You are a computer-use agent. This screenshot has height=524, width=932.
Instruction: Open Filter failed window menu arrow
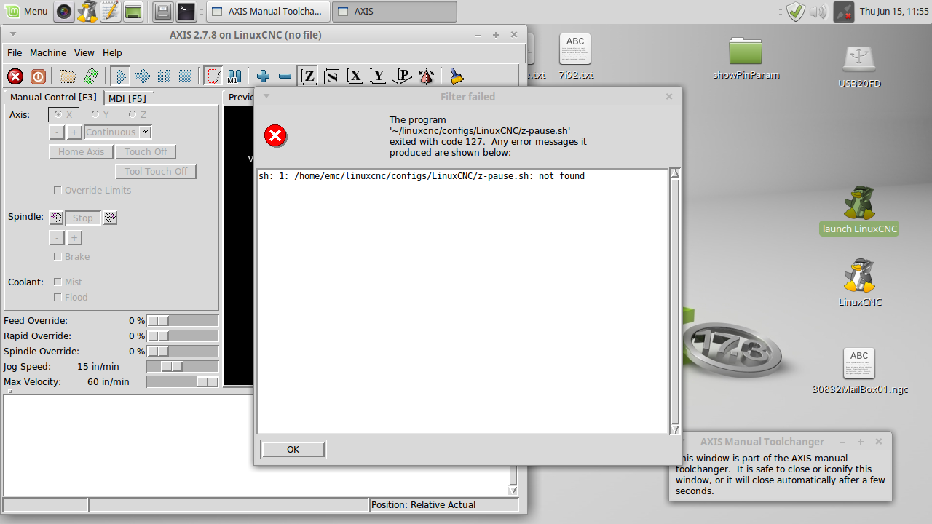[x=266, y=95]
